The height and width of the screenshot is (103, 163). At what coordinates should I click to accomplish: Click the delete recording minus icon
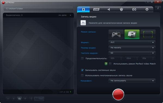(8, 99)
